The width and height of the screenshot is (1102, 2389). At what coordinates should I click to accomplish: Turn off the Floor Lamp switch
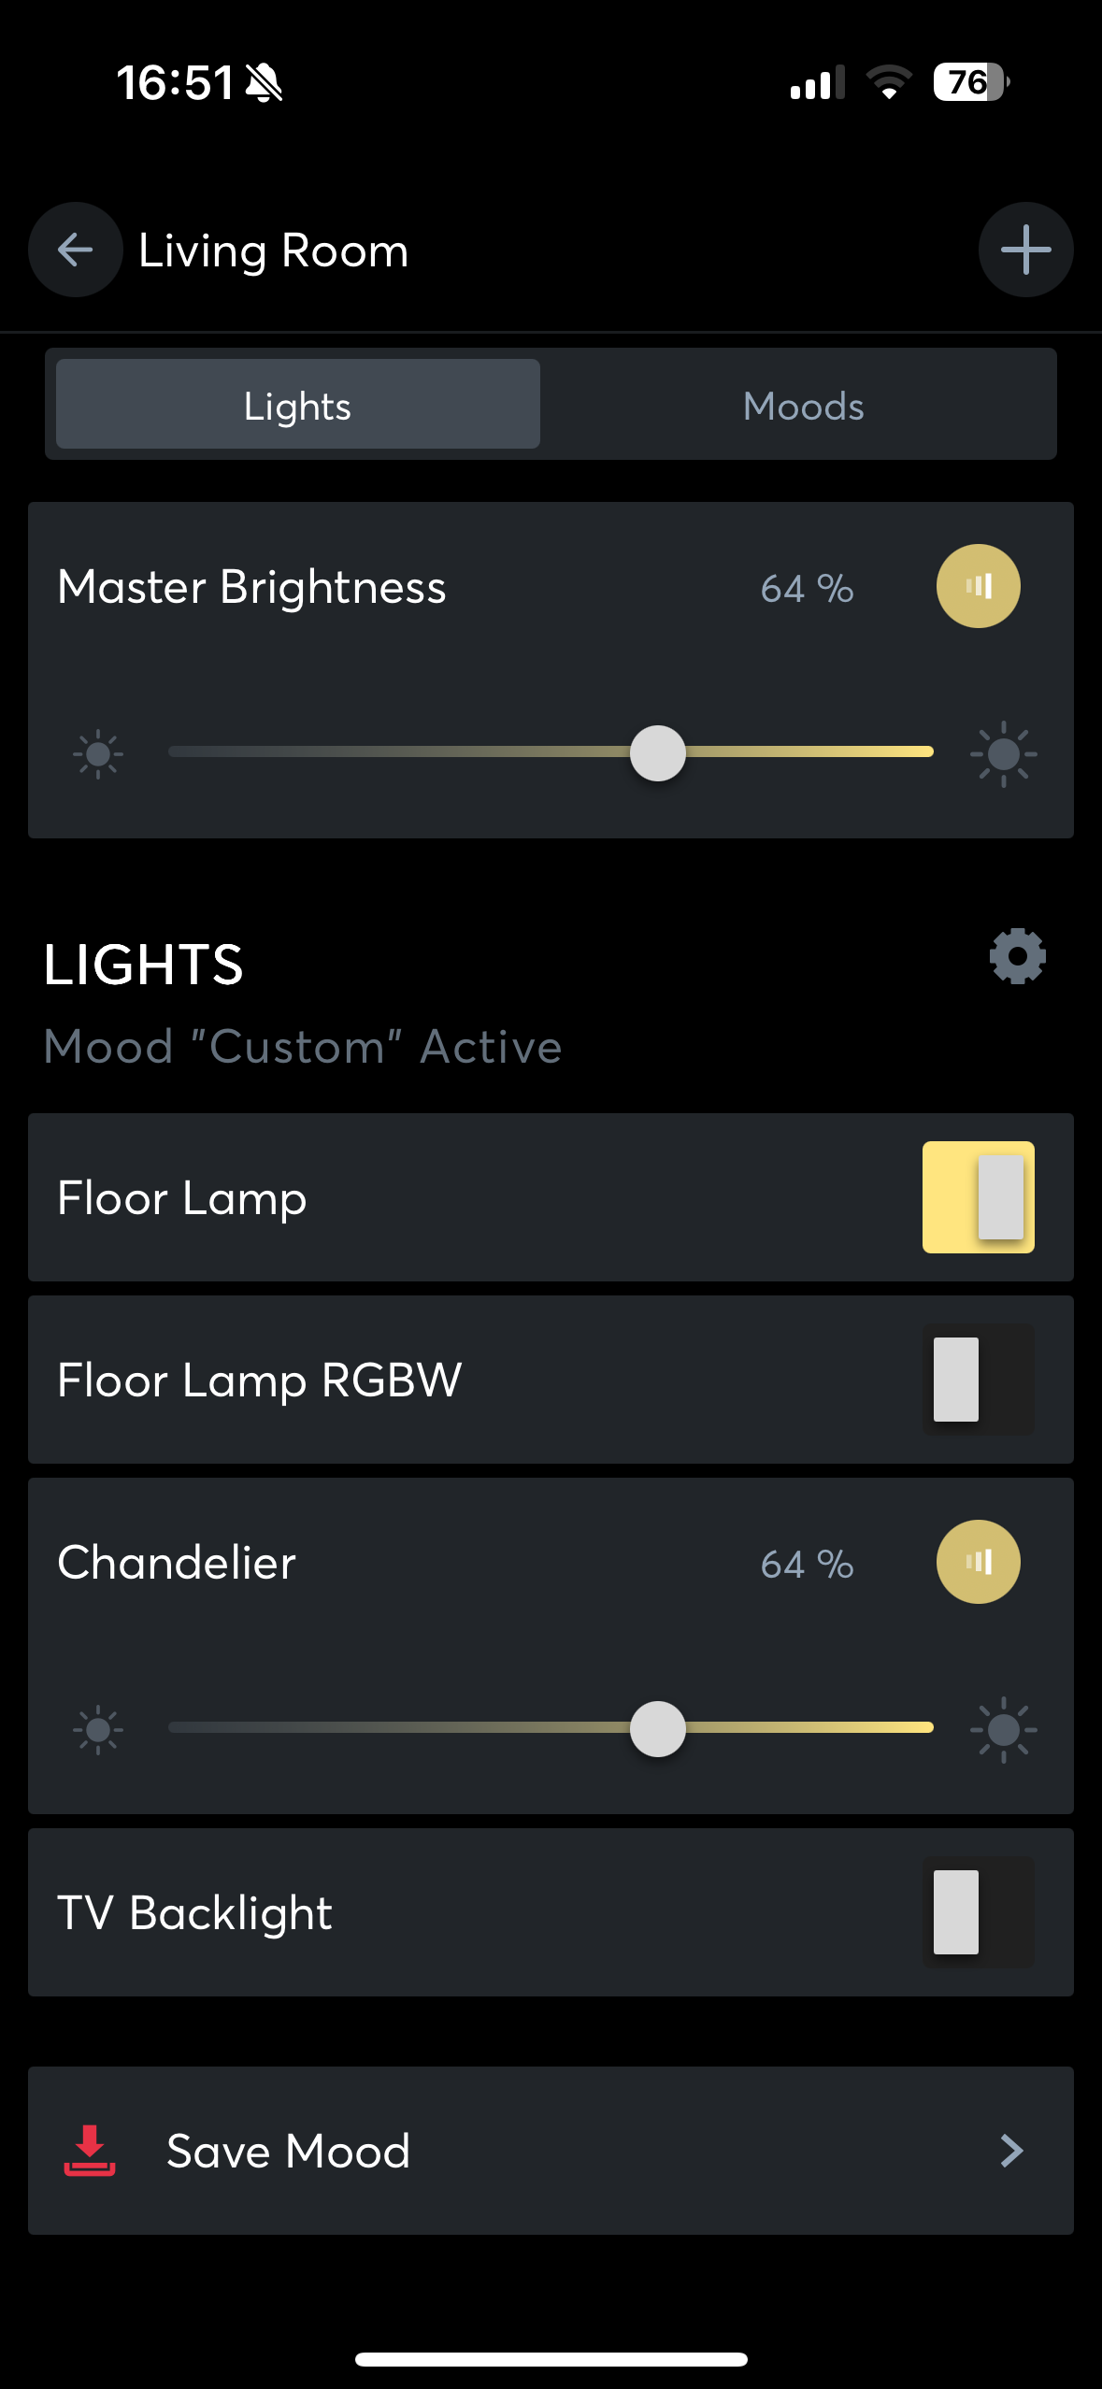[978, 1197]
